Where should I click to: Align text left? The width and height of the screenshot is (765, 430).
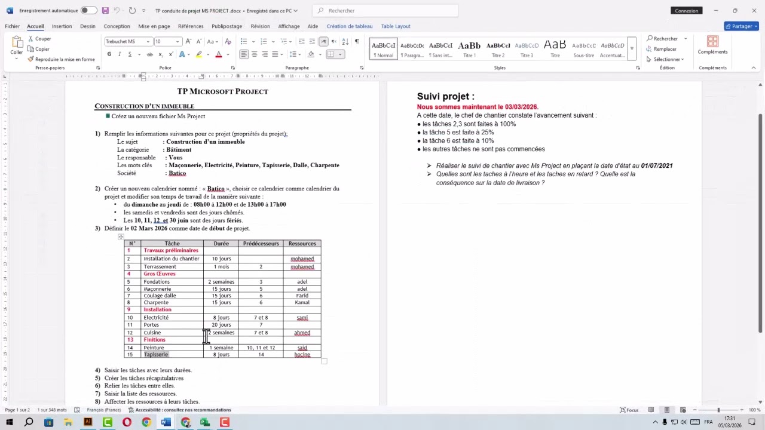244,54
